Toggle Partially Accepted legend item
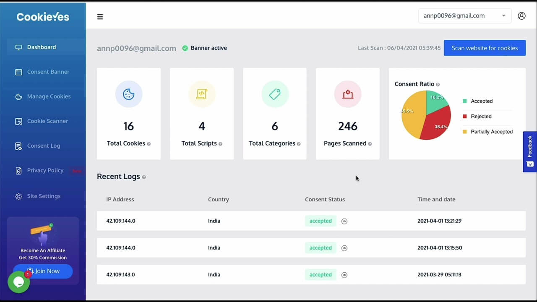Image resolution: width=537 pixels, height=302 pixels. click(491, 132)
